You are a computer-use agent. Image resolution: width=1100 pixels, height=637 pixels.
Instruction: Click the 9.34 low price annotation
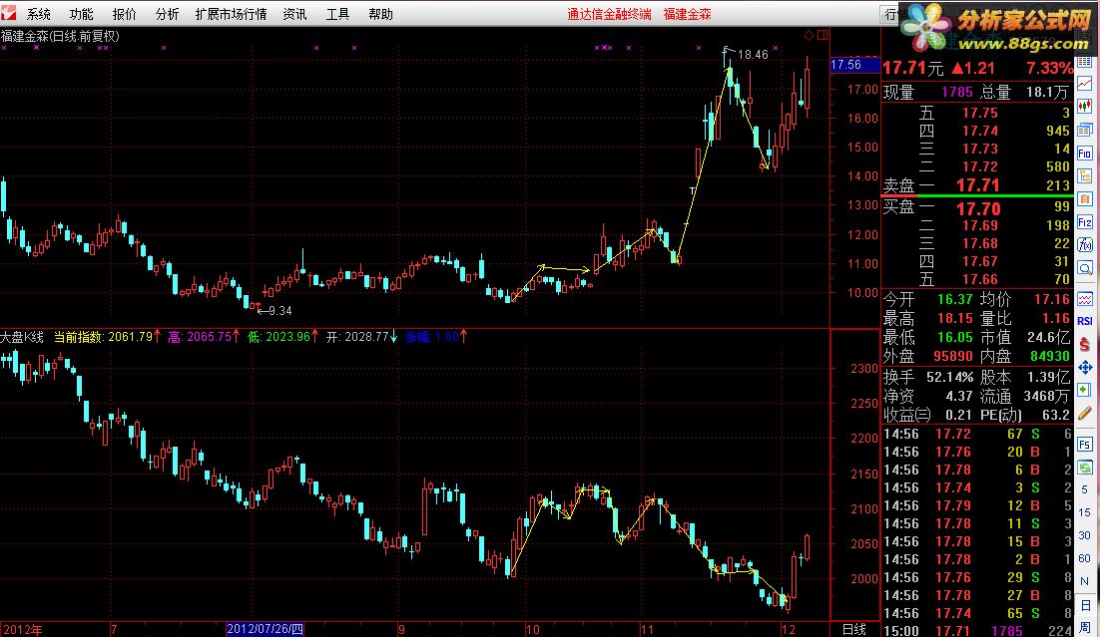click(279, 310)
